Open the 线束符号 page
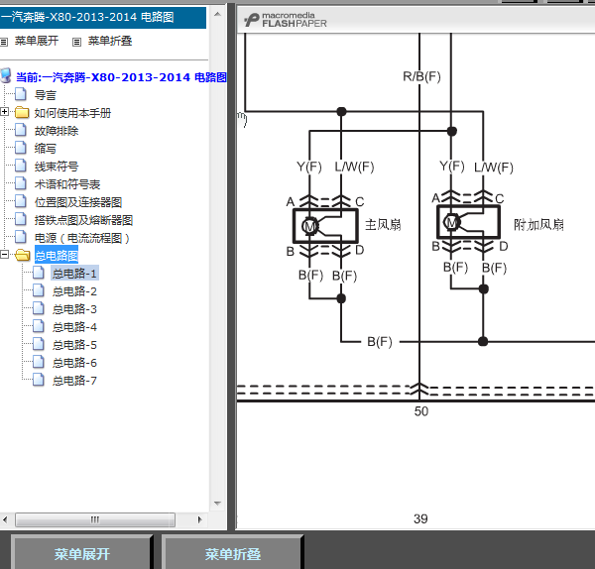 coord(57,167)
